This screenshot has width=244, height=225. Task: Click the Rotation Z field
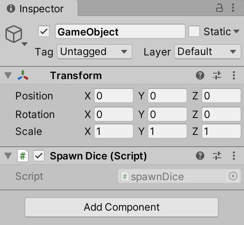221,114
